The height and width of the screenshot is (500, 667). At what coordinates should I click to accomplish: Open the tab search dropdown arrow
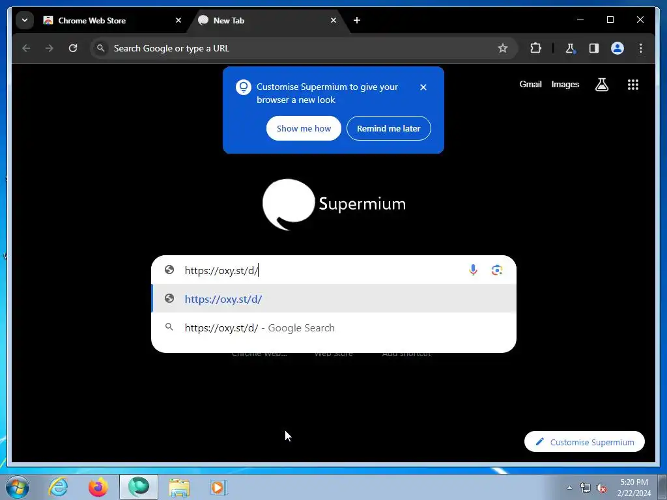tap(25, 20)
